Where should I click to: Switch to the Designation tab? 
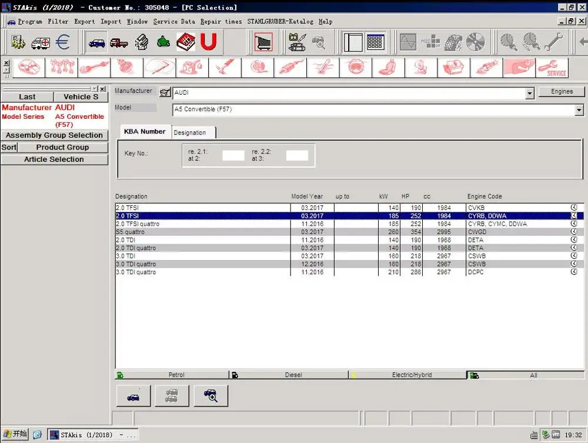point(190,132)
